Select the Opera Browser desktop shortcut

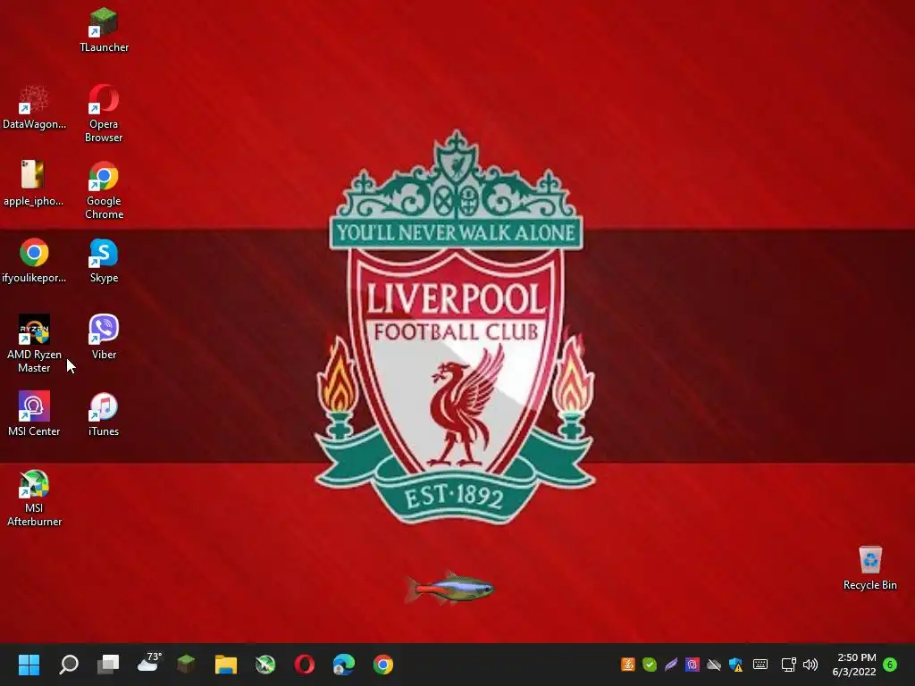(x=104, y=113)
